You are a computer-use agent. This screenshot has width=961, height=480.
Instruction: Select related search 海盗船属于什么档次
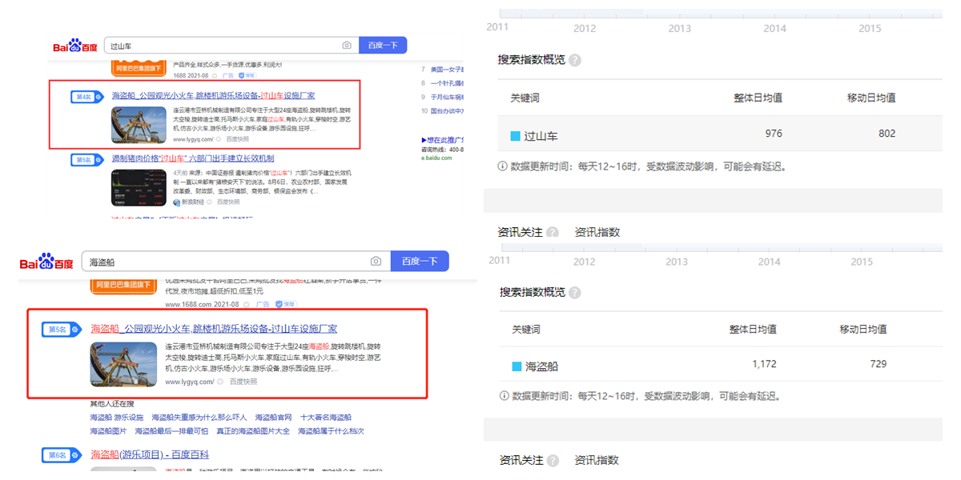pos(331,431)
